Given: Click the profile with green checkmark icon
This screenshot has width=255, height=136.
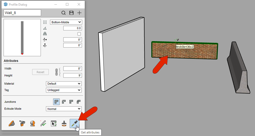Looking at the screenshot, I should pos(43,123).
